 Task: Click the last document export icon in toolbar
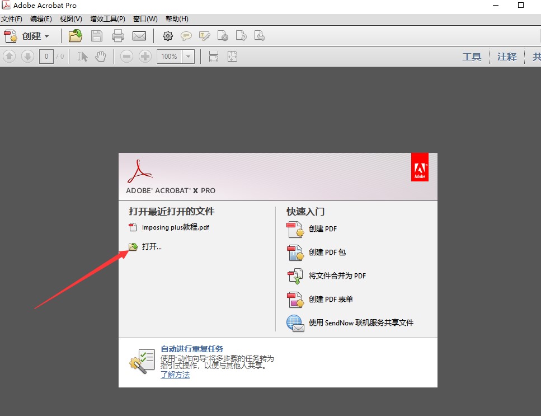click(x=260, y=36)
